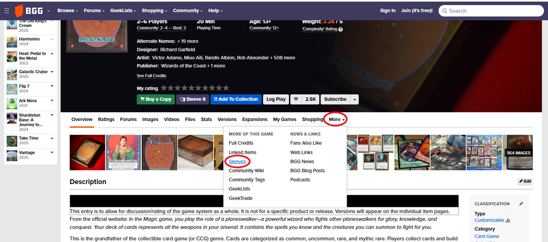Select Fans Also Like in the More menu
Screen dimensions: 548x242
coord(306,143)
